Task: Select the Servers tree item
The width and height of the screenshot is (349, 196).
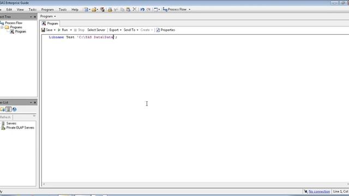Action: click(x=11, y=124)
